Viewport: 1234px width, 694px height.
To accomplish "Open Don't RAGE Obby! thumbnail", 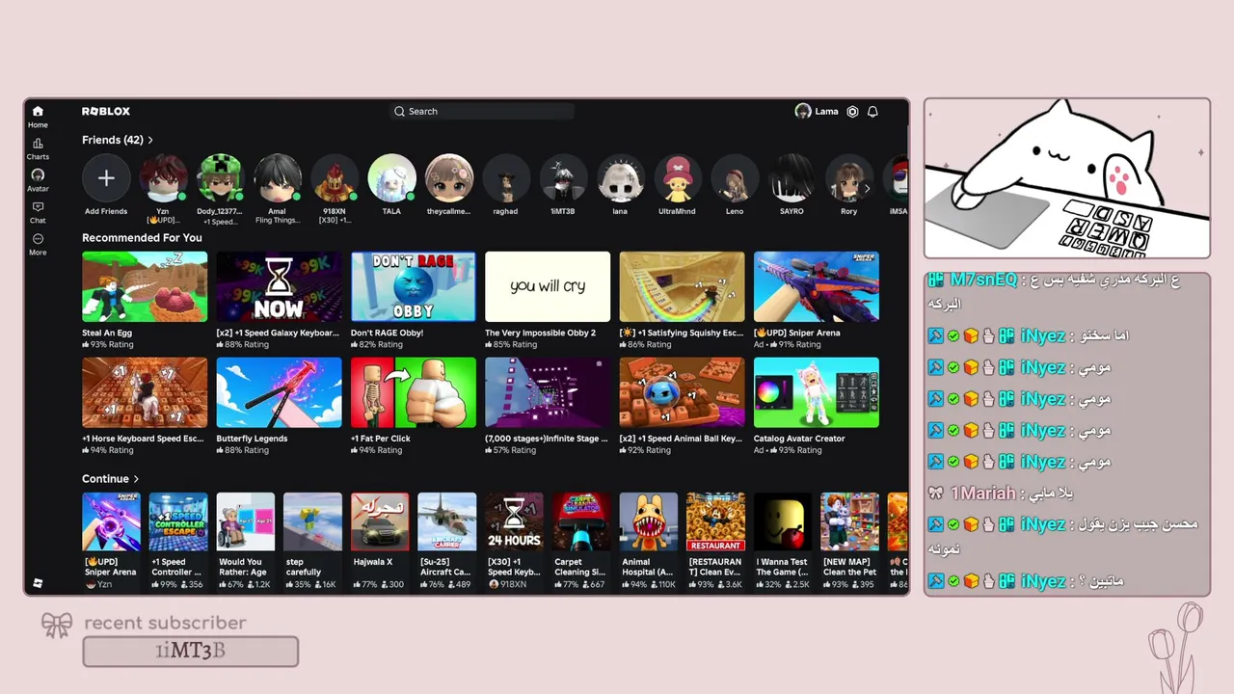I will click(x=414, y=286).
